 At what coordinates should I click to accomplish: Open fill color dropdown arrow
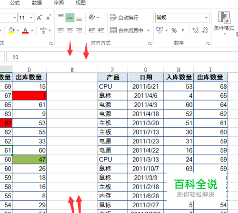[18, 30]
